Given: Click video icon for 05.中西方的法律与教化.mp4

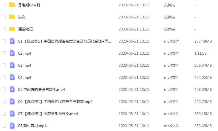Looking at the screenshot, I should pyautogui.click(x=12, y=89).
